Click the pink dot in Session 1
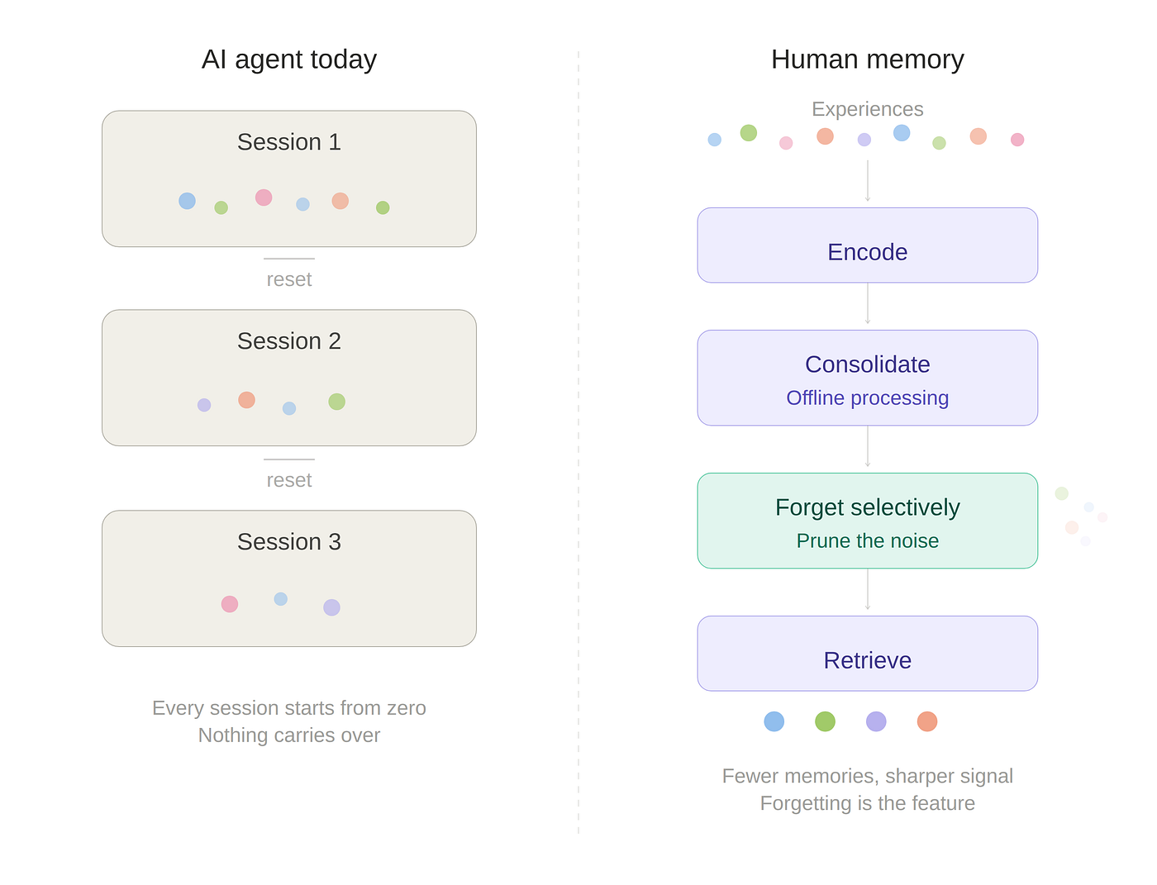The image size is (1157, 885). [x=264, y=197]
